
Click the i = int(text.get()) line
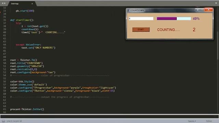tap(35, 26)
